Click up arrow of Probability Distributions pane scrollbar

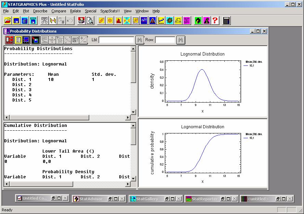(133, 49)
